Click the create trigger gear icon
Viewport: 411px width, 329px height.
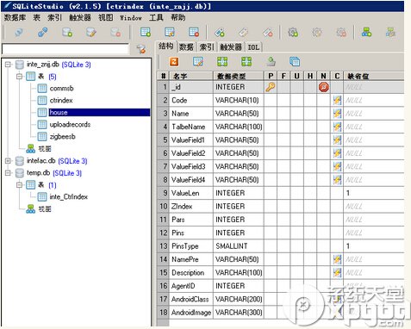(293, 32)
